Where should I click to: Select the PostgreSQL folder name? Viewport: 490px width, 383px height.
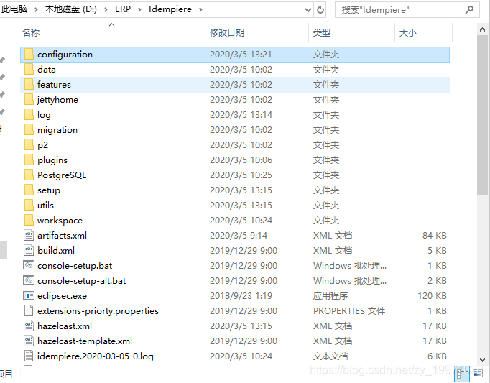coord(62,175)
